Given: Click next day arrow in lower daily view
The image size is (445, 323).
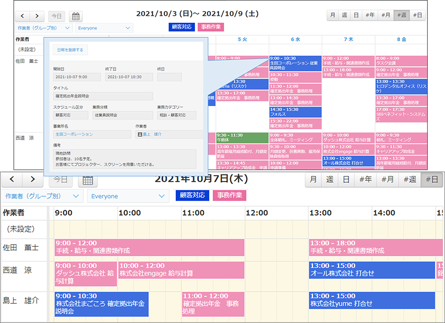Looking at the screenshot, I should pos(33,180).
